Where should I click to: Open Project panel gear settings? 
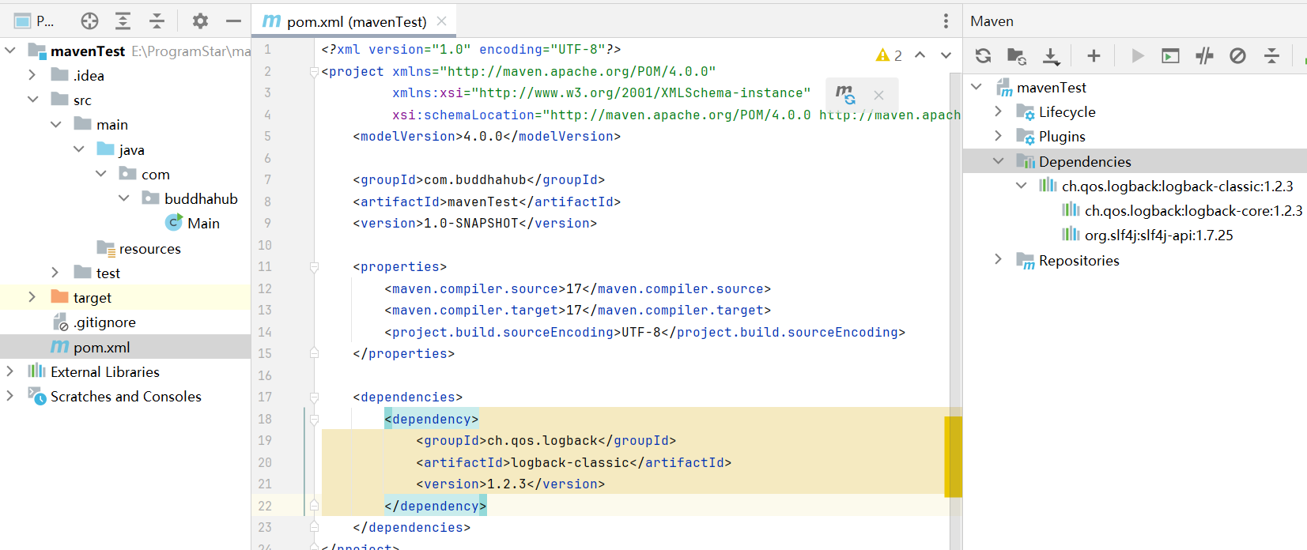tap(200, 21)
